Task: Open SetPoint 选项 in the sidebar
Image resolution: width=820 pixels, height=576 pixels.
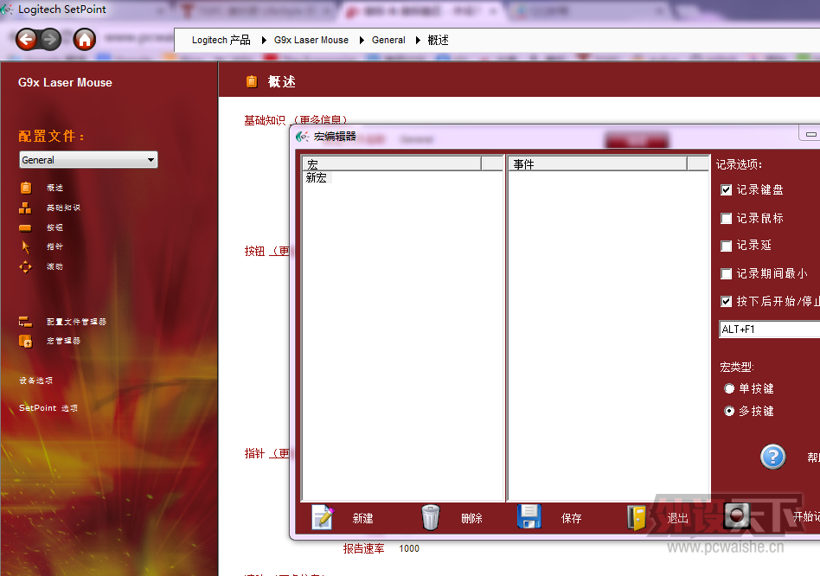Action: pyautogui.click(x=48, y=408)
